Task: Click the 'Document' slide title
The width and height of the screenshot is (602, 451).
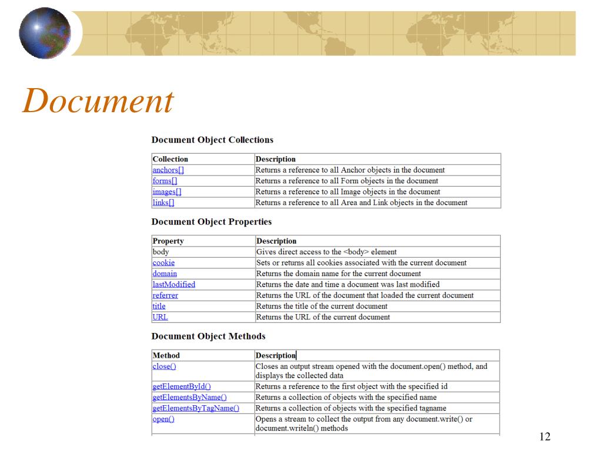Action: (x=98, y=100)
